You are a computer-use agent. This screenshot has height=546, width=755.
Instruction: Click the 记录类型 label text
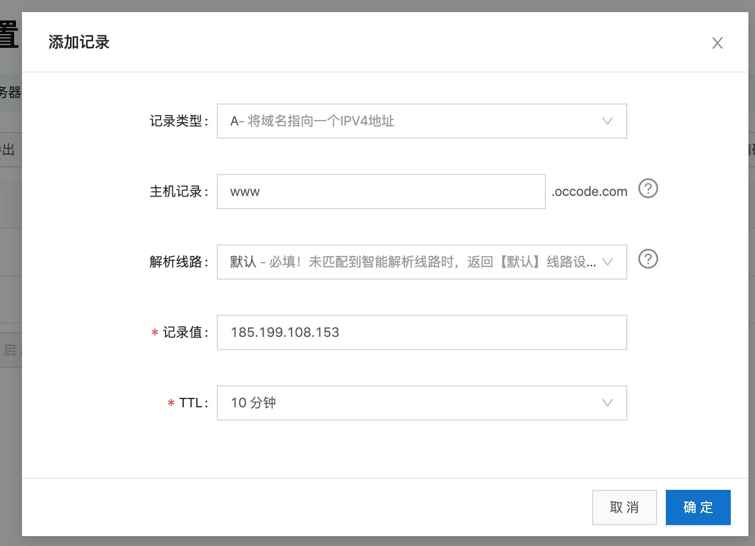(178, 121)
